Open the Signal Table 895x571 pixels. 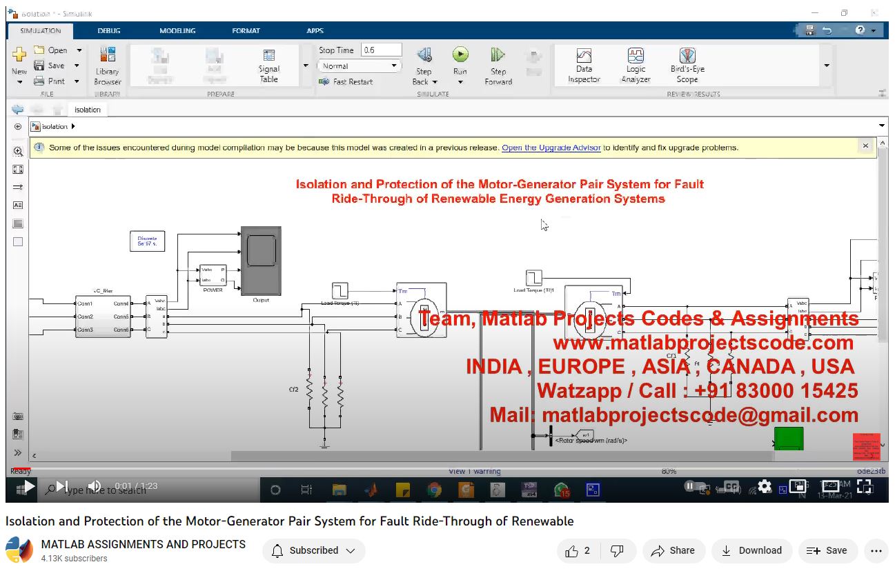(x=269, y=66)
